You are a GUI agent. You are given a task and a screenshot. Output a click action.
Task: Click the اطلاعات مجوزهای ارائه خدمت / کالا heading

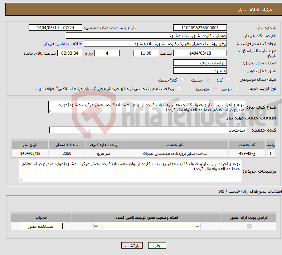[250, 191]
